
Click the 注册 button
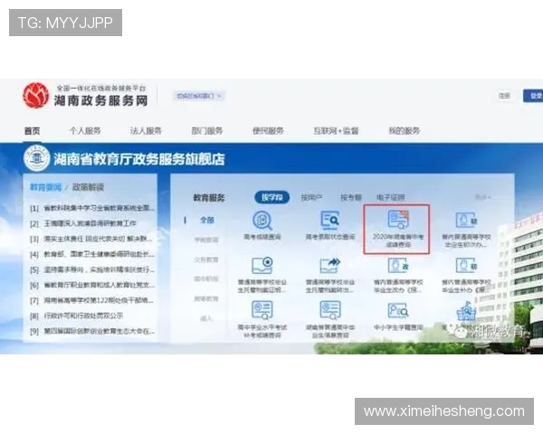tap(504, 96)
